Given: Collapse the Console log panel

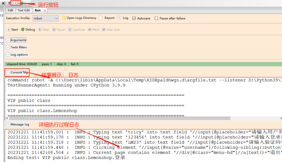Looking at the screenshot, I should (8, 73).
